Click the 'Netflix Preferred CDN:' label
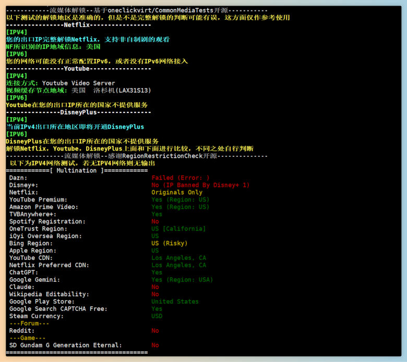407x362 pixels. click(49, 265)
